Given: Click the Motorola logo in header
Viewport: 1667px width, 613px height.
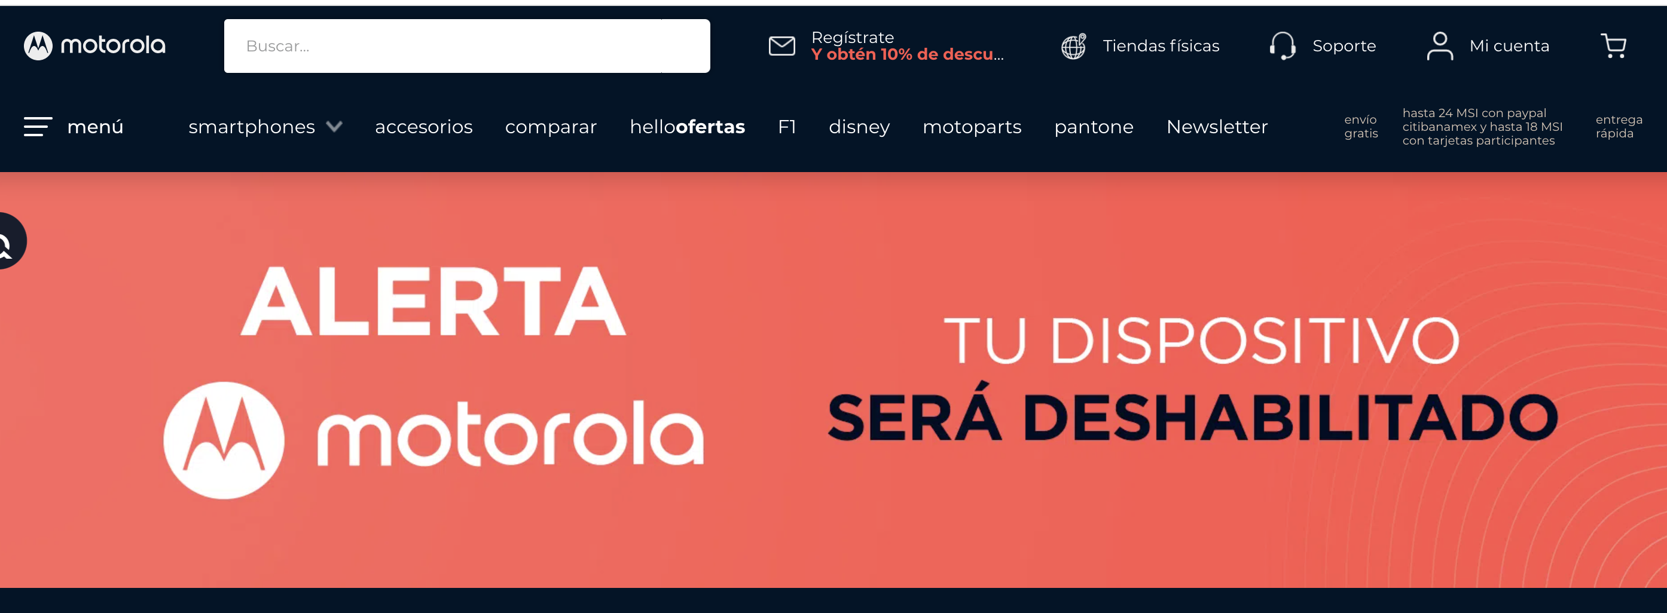Looking at the screenshot, I should tap(94, 45).
